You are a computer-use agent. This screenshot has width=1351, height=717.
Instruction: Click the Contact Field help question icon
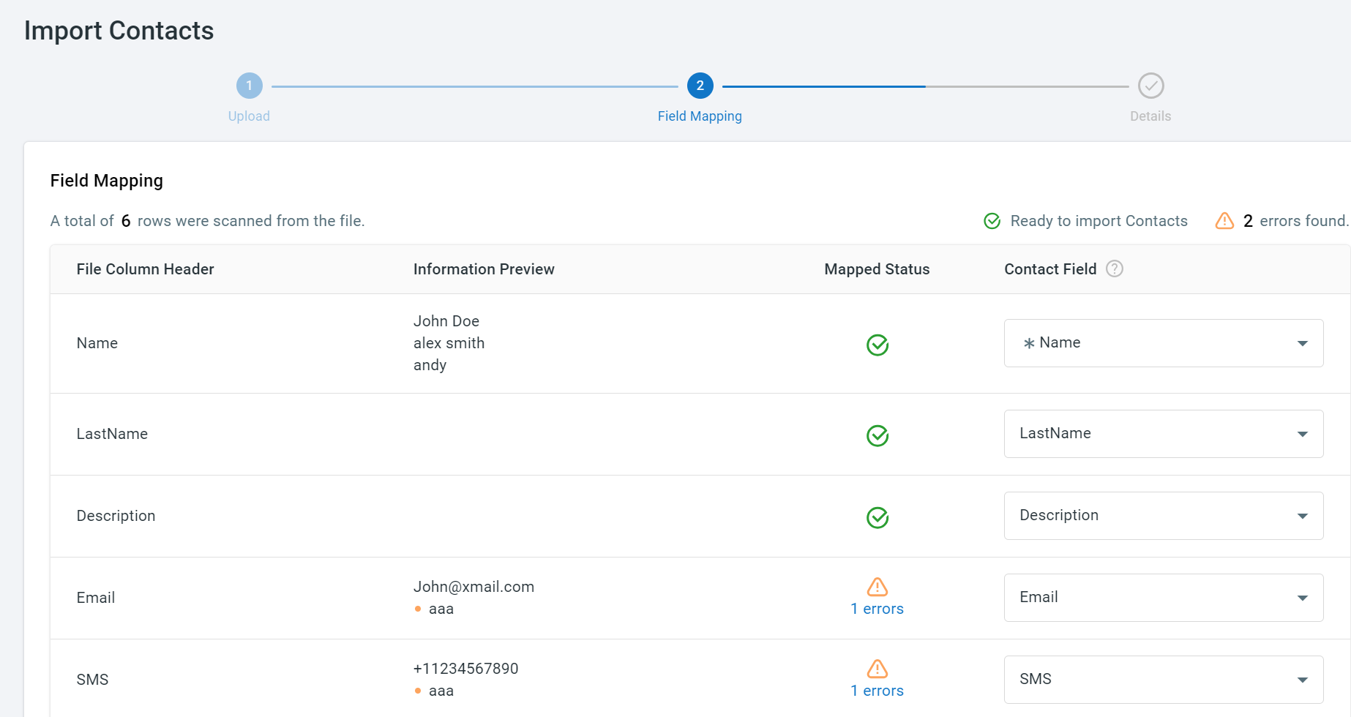click(1114, 269)
